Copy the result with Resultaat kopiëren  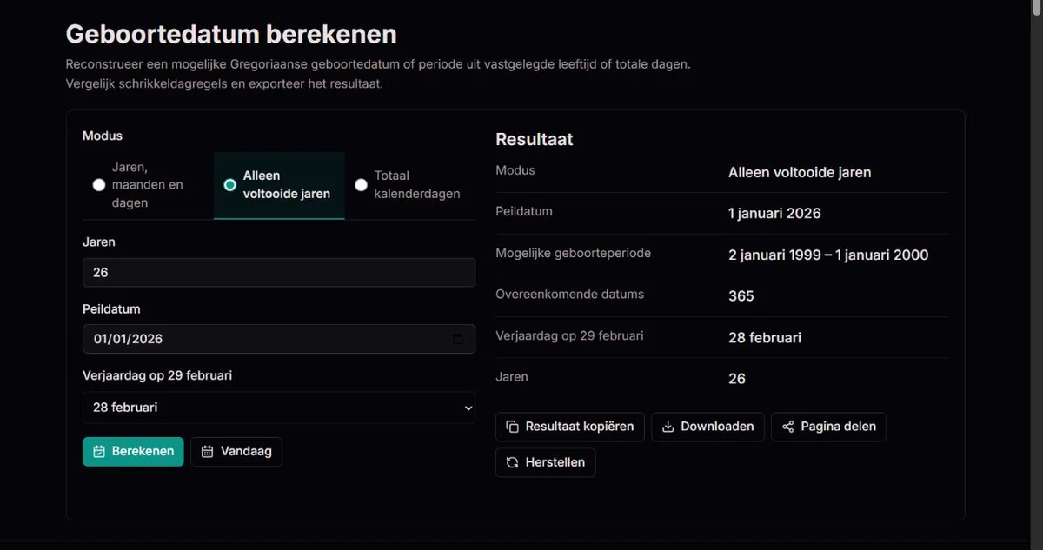(570, 427)
